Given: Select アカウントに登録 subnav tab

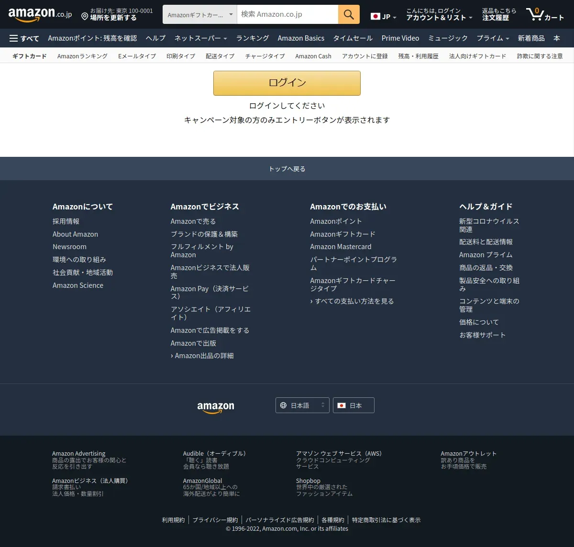Looking at the screenshot, I should pyautogui.click(x=365, y=56).
